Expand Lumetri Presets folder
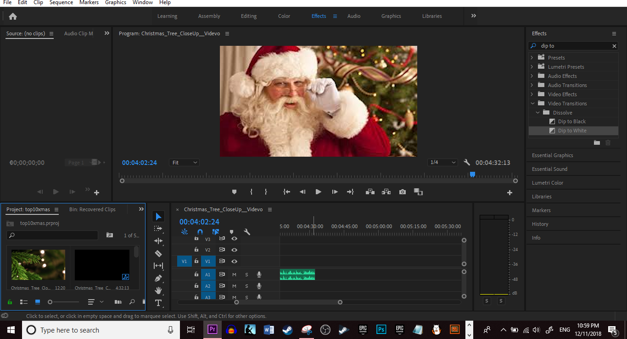The image size is (627, 339). (532, 67)
